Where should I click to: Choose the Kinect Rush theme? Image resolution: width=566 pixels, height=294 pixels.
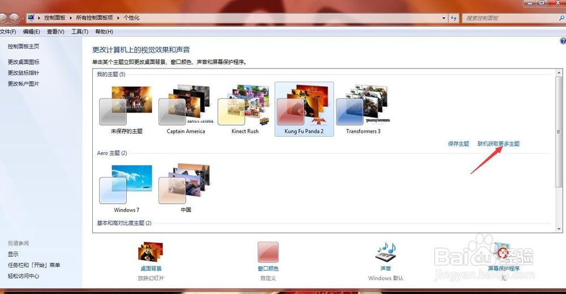pyautogui.click(x=245, y=110)
